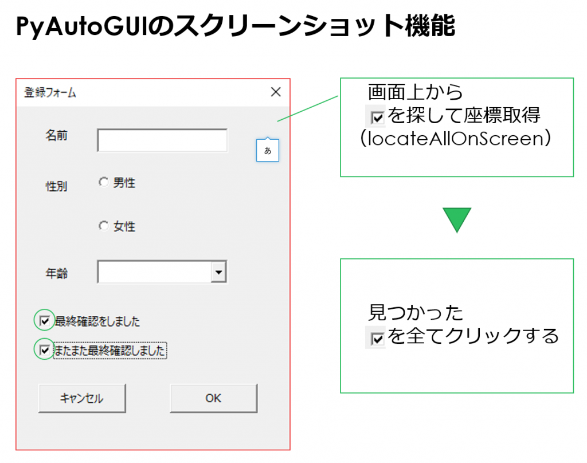Click the 名前 label

57,135
